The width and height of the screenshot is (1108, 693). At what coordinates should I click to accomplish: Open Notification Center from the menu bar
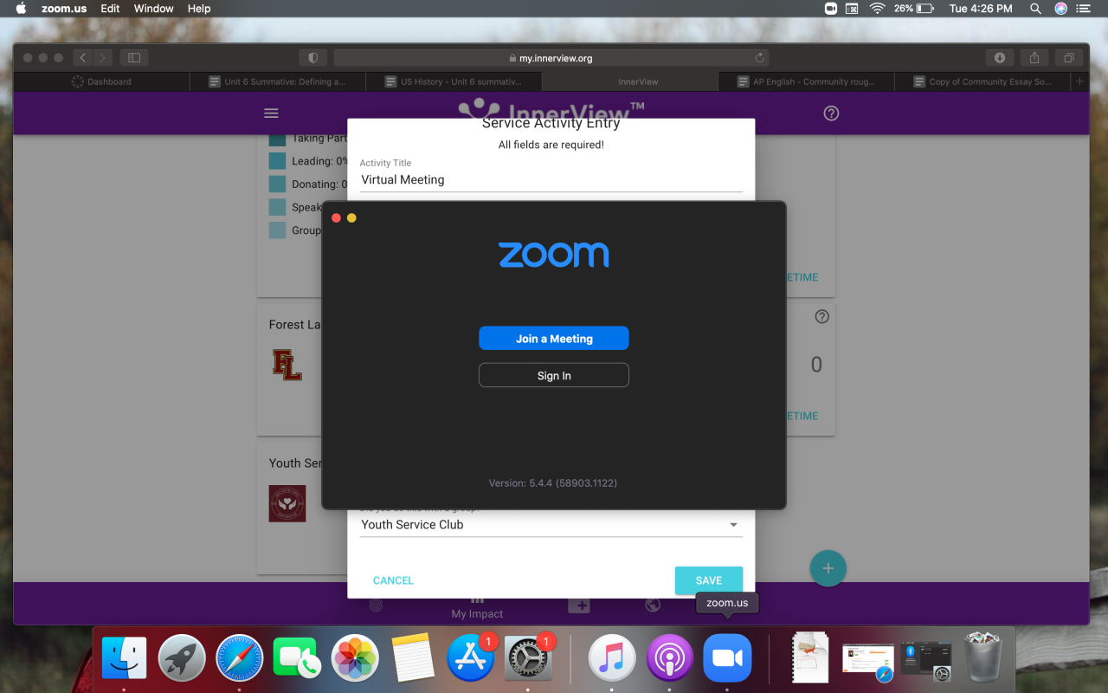pyautogui.click(x=1083, y=9)
